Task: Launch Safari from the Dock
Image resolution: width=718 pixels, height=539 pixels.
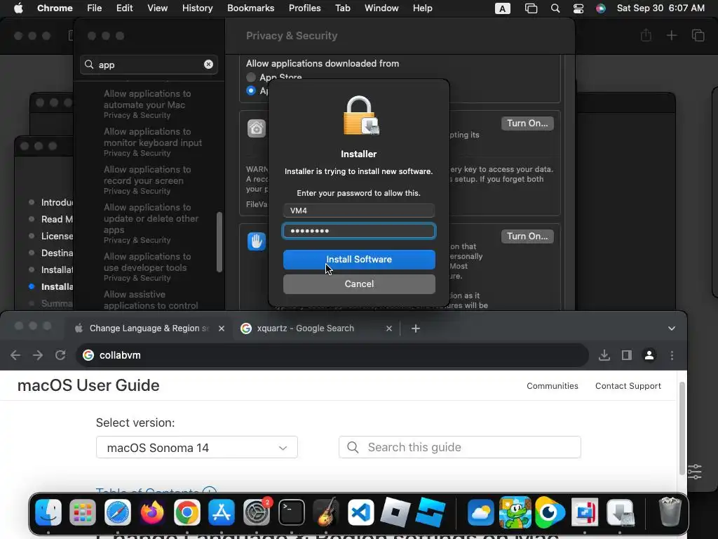Action: click(118, 512)
